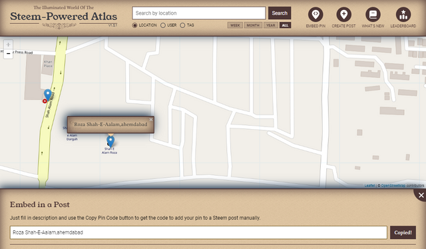Viewport: 426px width, 249px height.
Task: Select the User search radio button
Action: (x=162, y=25)
